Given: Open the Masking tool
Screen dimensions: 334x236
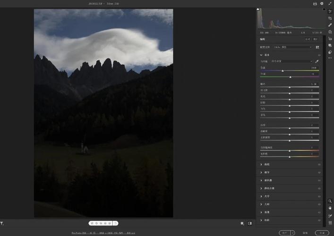Looking at the screenshot, I should 330,32.
